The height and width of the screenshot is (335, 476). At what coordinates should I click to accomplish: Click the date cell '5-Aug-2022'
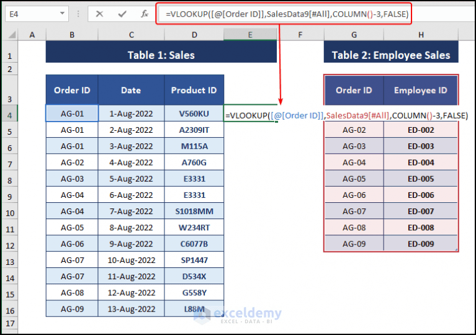coord(131,179)
